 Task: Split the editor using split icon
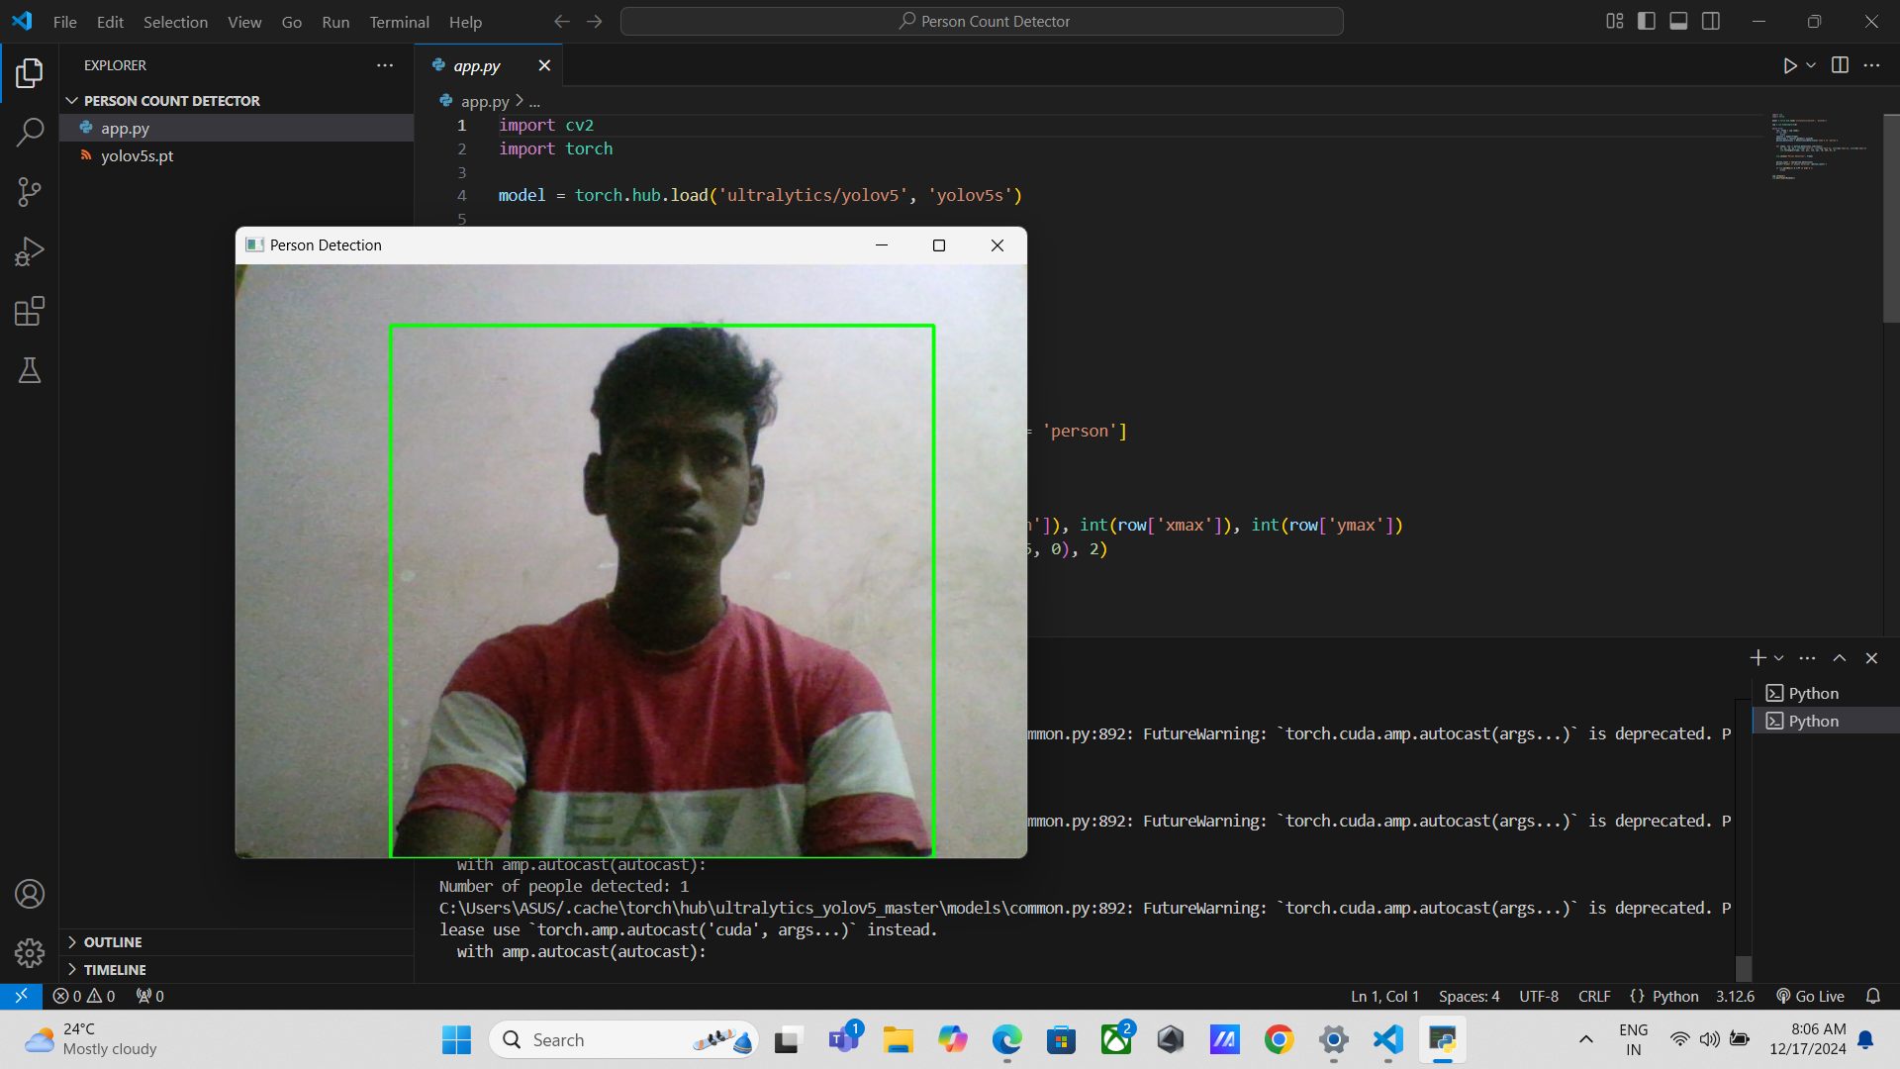pyautogui.click(x=1840, y=65)
